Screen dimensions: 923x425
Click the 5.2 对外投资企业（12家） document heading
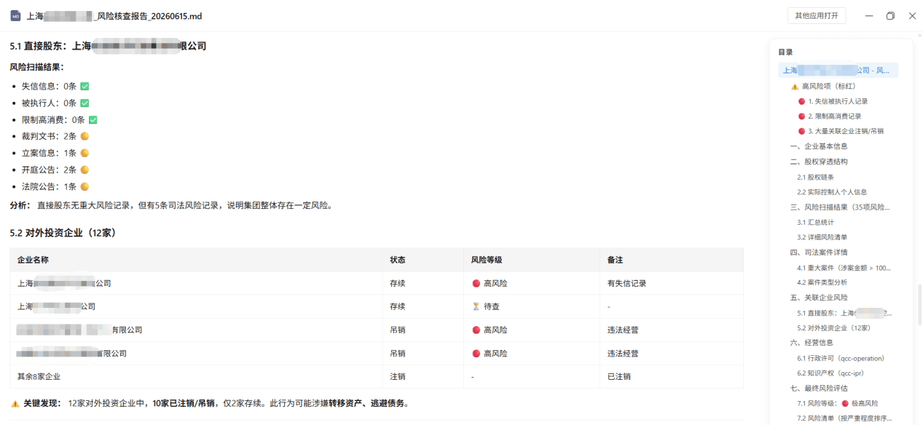63,233
